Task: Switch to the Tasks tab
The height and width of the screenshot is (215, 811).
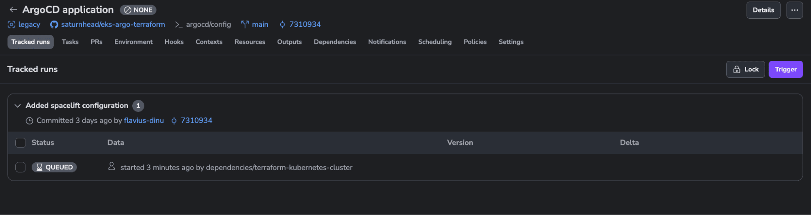Action: click(70, 42)
